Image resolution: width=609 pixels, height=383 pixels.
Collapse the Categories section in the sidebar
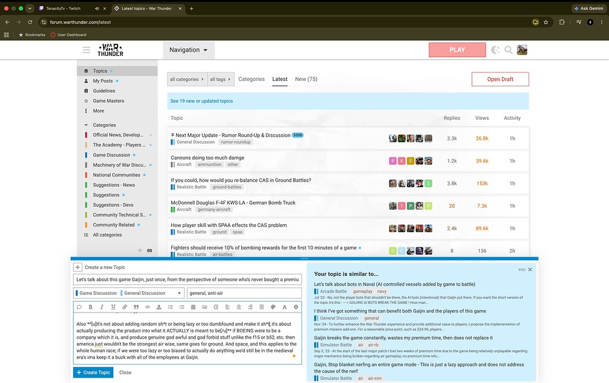(x=86, y=125)
